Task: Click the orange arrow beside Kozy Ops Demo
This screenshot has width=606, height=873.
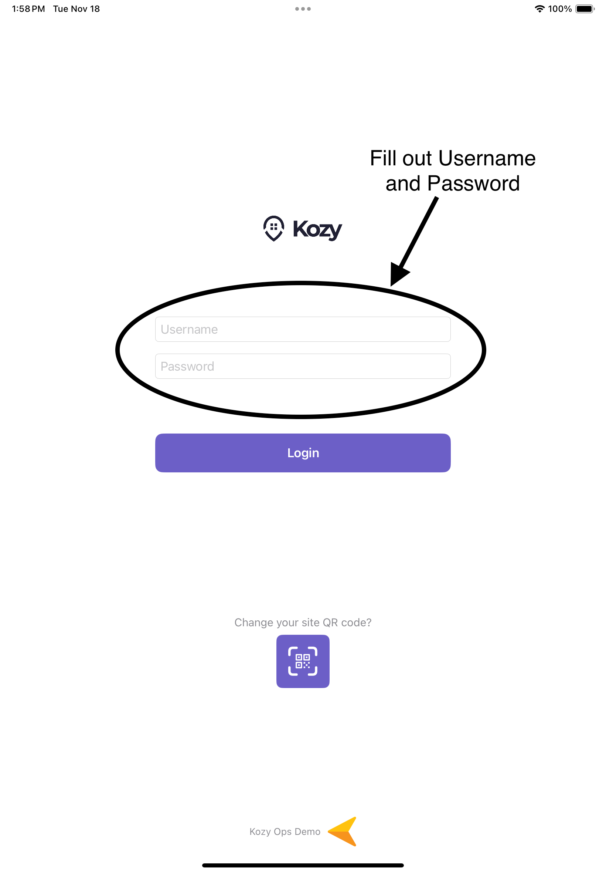Action: coord(343,831)
